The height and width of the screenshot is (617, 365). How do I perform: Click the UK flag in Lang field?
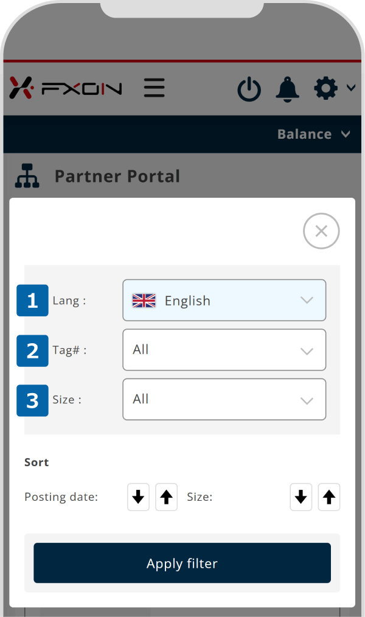[144, 301]
